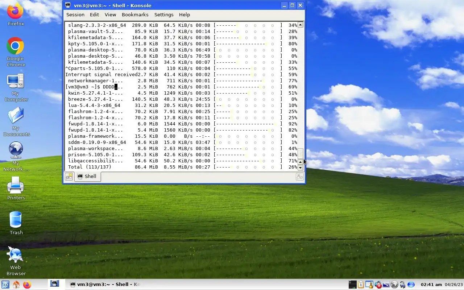Click the 'sddm-0.19.0-9-x86_64' row

click(x=181, y=142)
